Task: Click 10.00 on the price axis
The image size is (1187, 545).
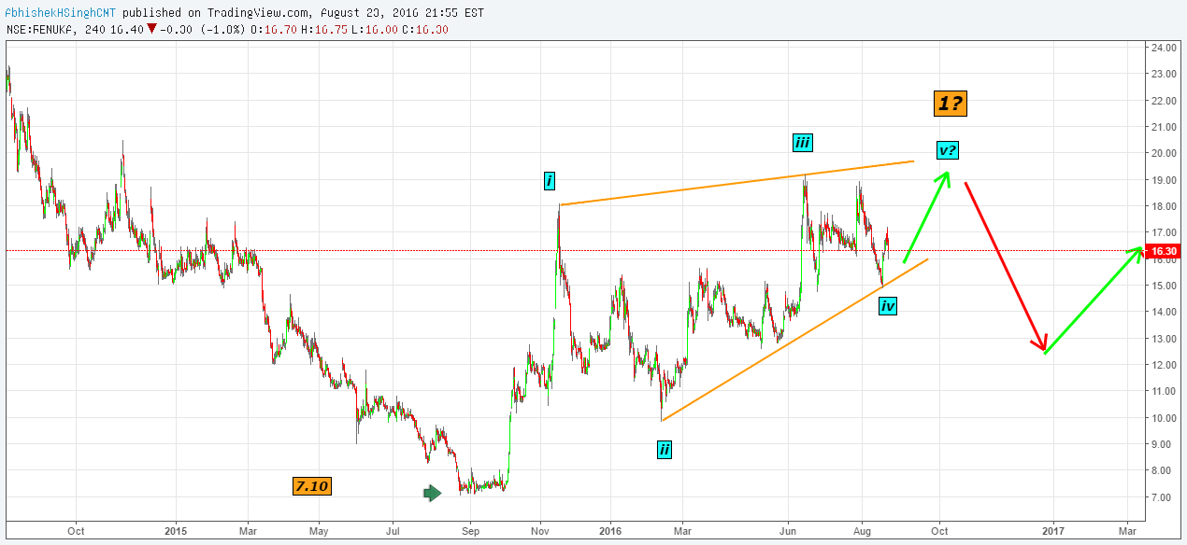Action: pyautogui.click(x=1164, y=418)
